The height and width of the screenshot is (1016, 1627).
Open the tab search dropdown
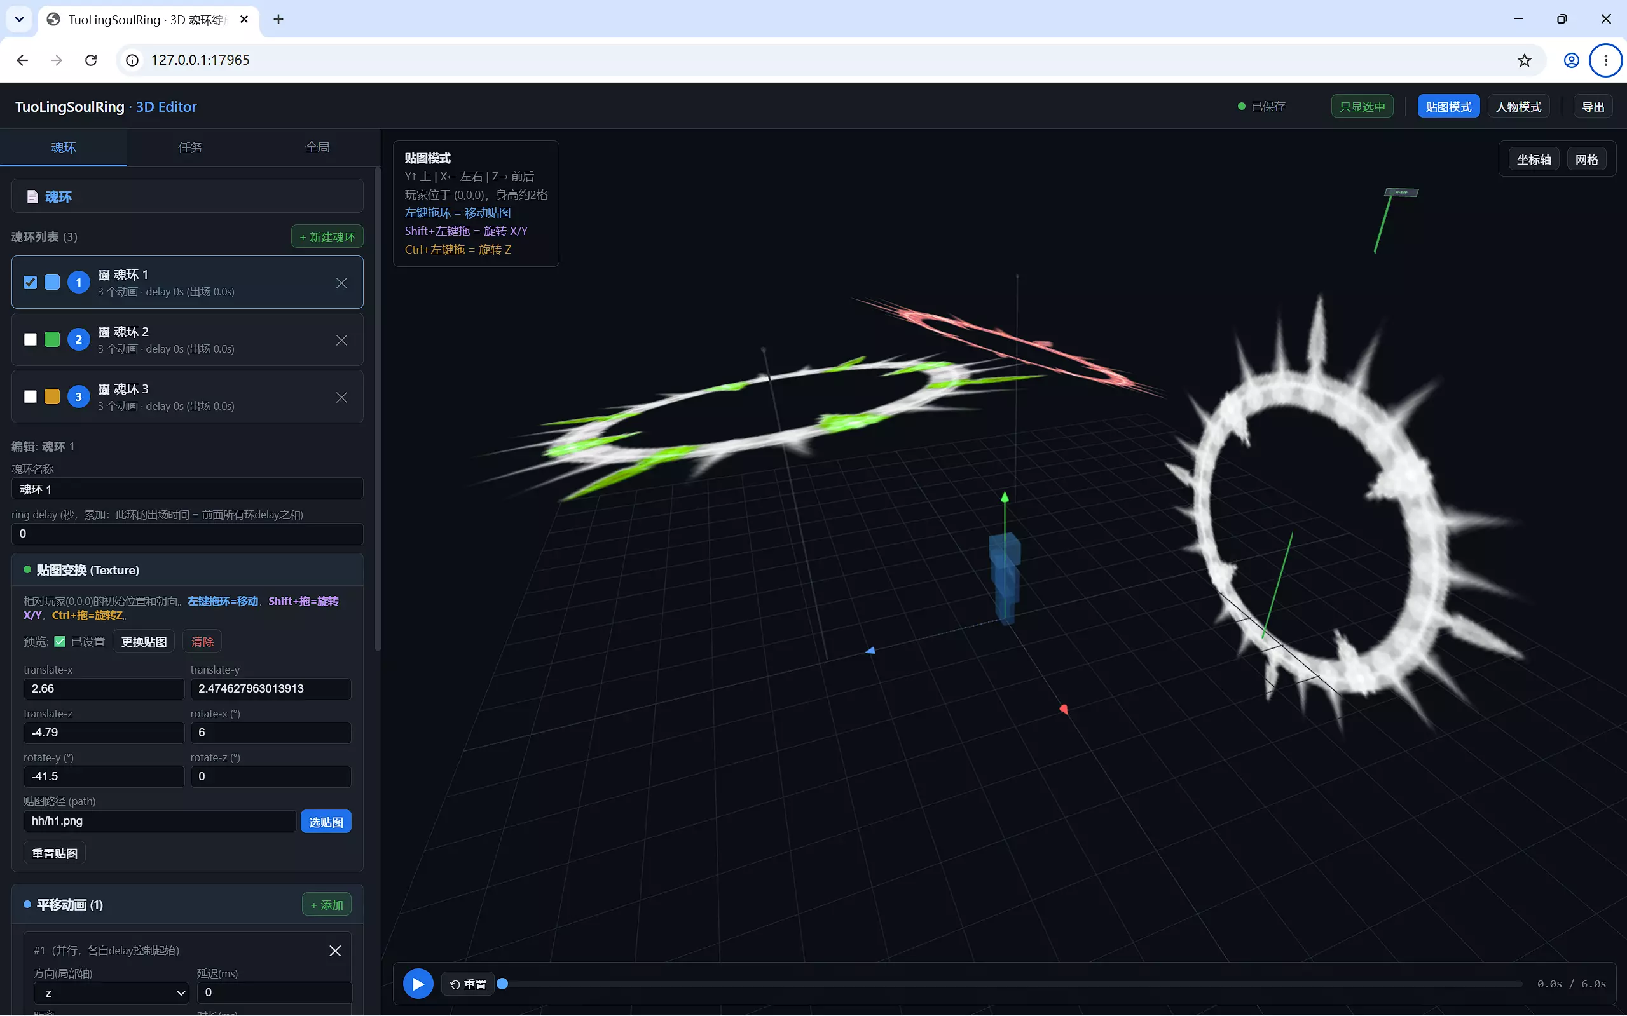click(x=19, y=20)
